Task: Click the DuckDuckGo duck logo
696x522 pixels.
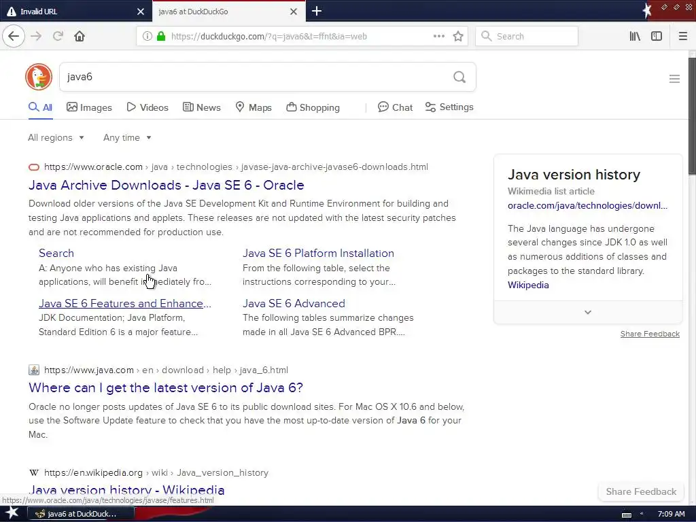Action: [x=39, y=77]
